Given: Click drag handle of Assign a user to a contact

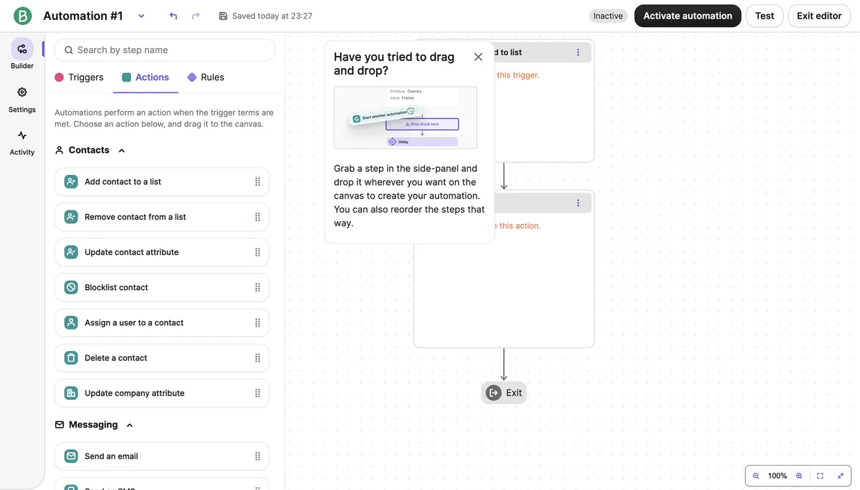Looking at the screenshot, I should (x=257, y=322).
